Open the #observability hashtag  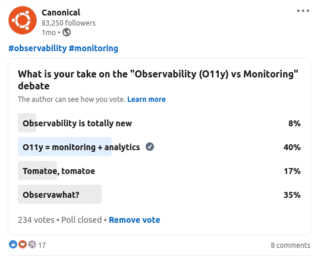(37, 48)
